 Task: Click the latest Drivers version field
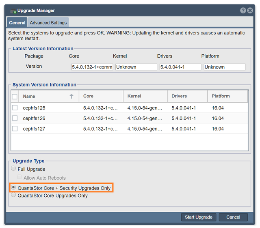(x=180, y=67)
